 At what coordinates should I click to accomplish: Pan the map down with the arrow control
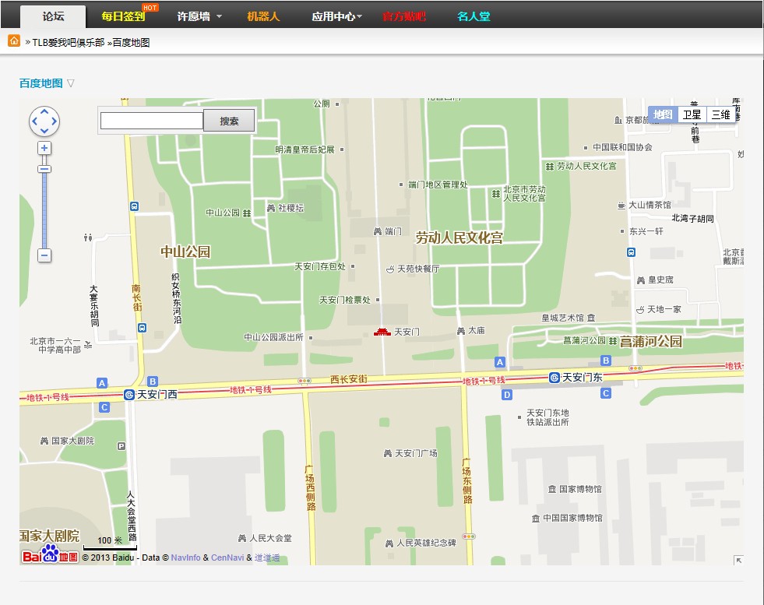(44, 131)
